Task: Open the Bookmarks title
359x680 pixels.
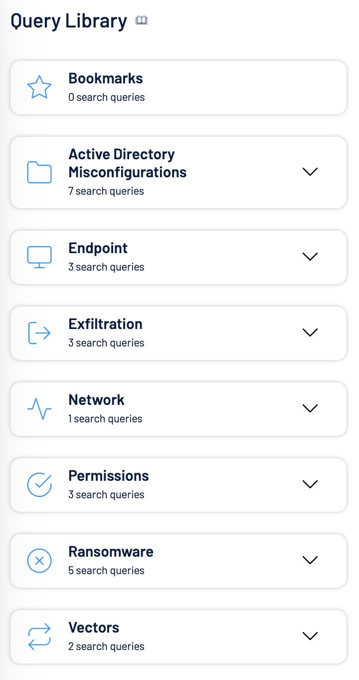Action: [x=106, y=78]
